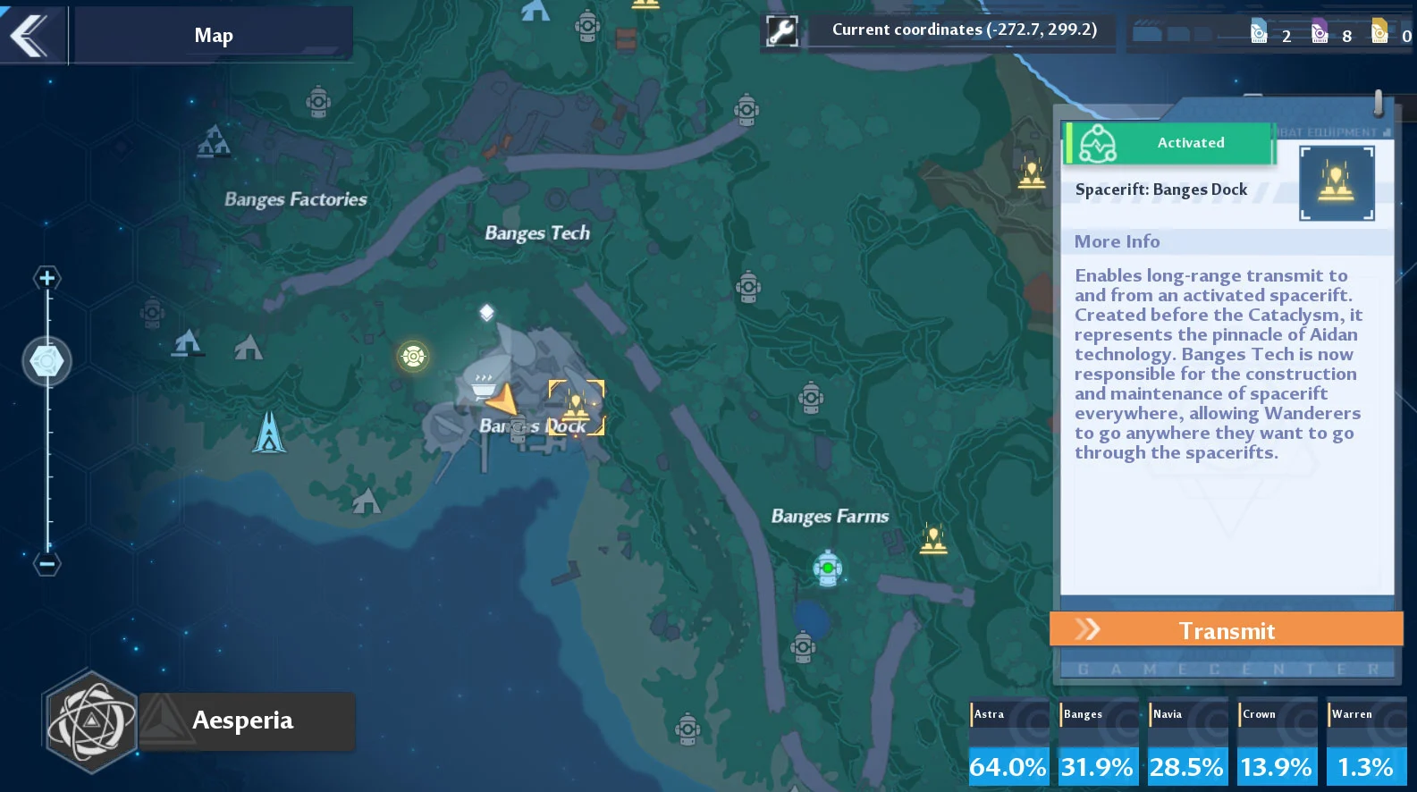Click the white diamond marker above dock

point(486,312)
